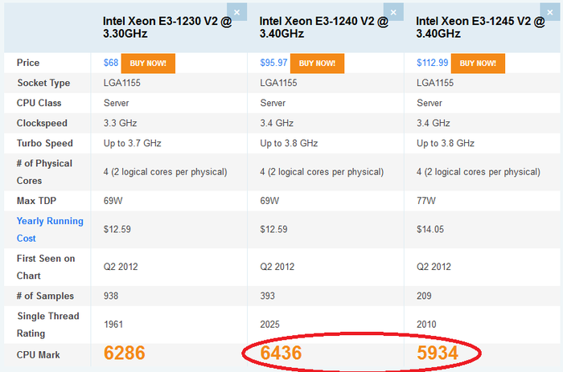Open the $68 price link
563x372 pixels.
point(111,63)
